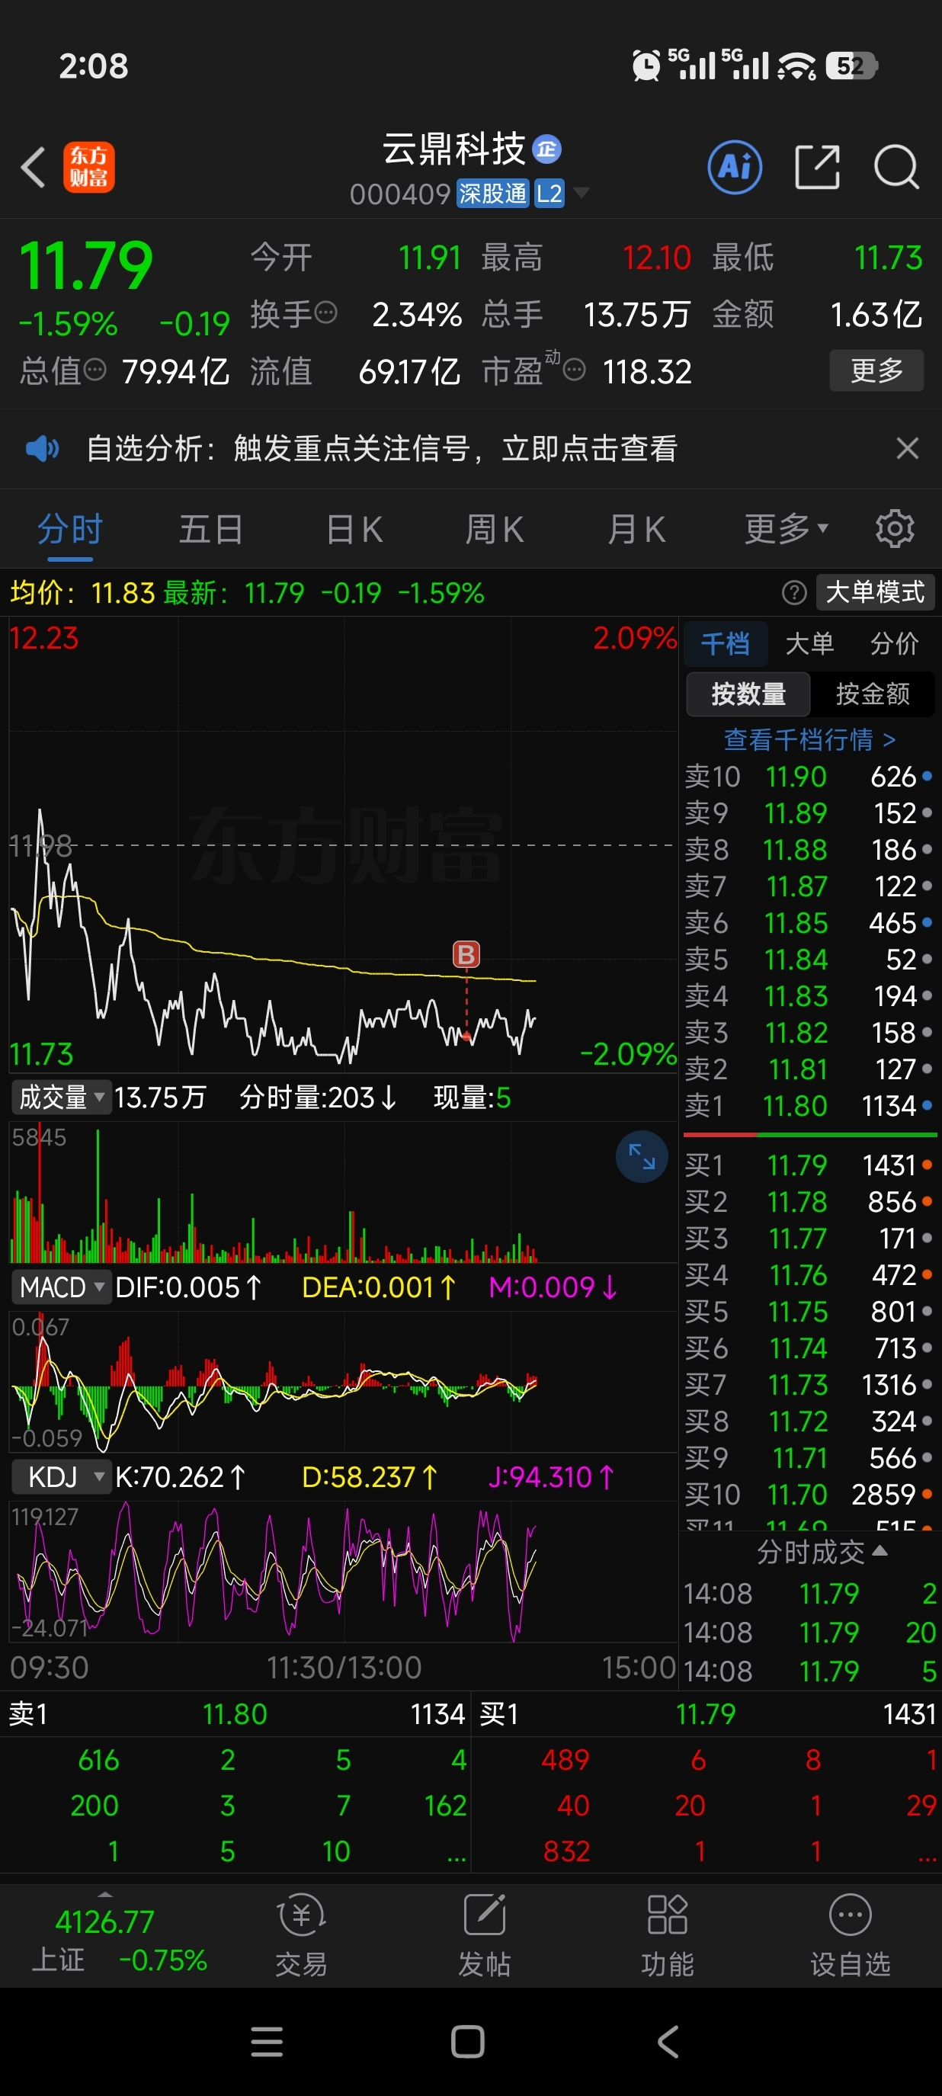Switch to the 日K tab
942x2096 pixels.
tap(354, 529)
